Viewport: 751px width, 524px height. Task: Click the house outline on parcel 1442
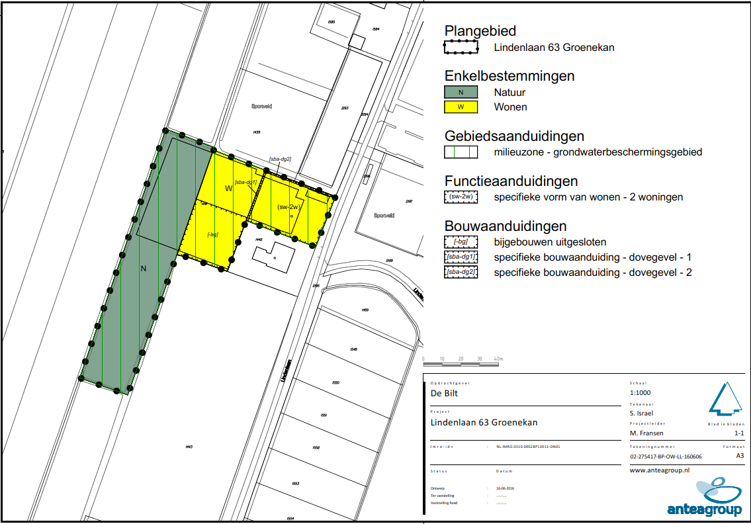(x=274, y=257)
